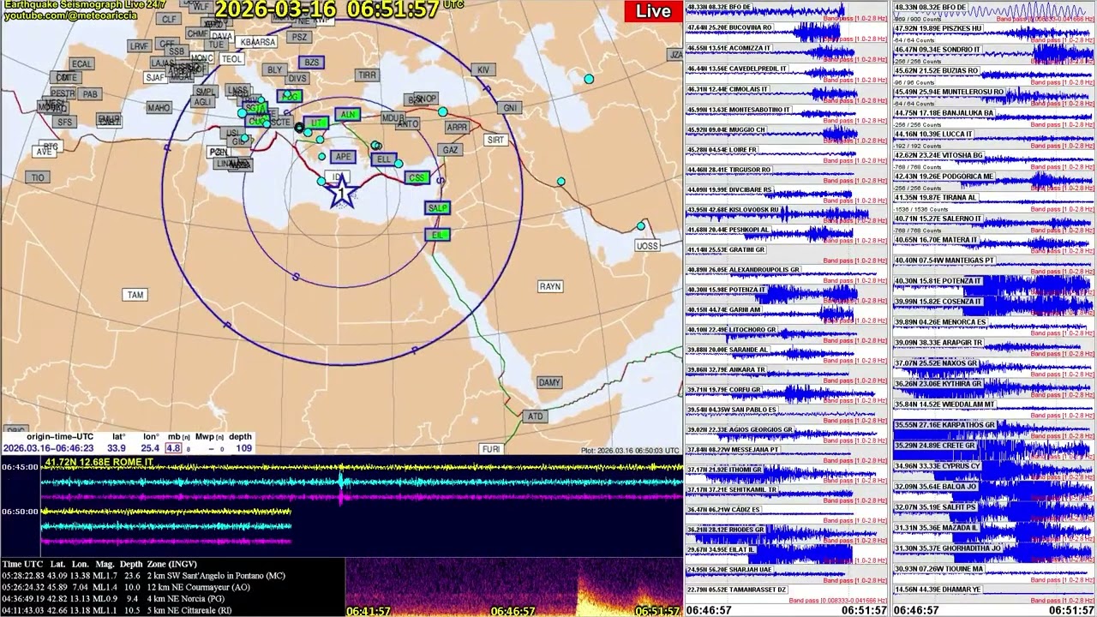The image size is (1097, 617).
Task: Select the SIRT station marker on map
Action: (x=495, y=140)
